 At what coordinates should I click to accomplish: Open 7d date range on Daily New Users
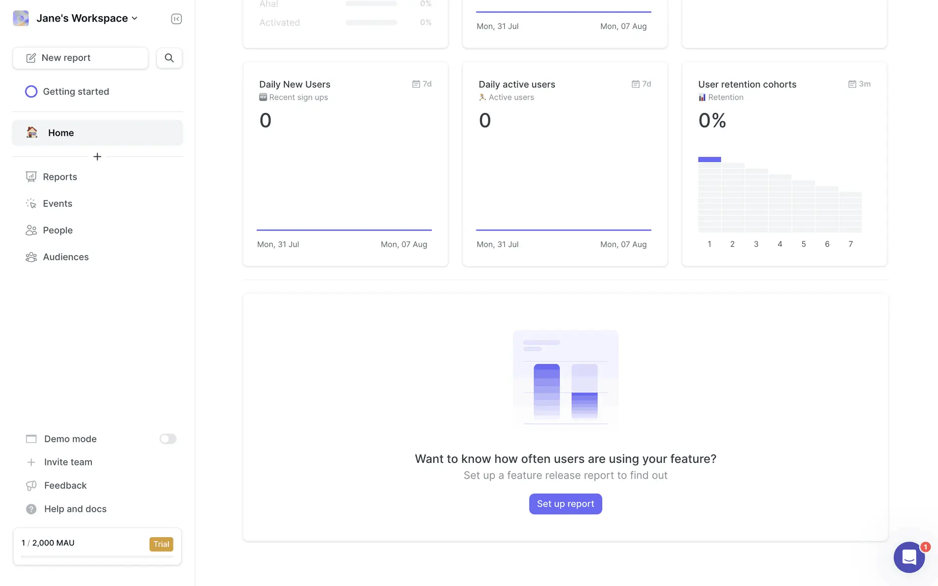pos(422,84)
